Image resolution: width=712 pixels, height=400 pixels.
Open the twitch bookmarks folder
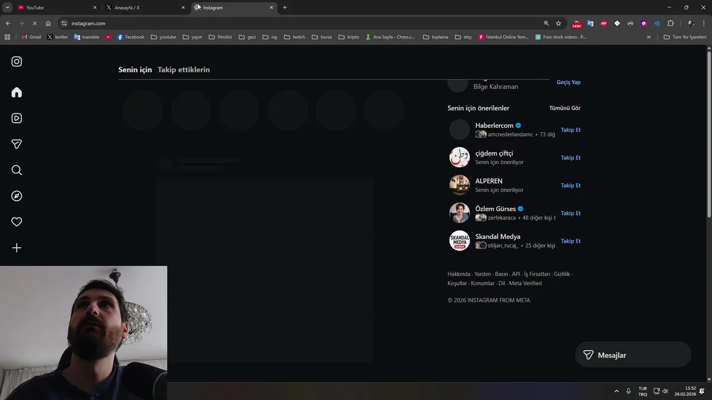pos(294,37)
